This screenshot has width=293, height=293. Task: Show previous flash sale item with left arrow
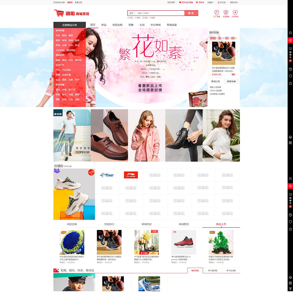pyautogui.click(x=210, y=52)
